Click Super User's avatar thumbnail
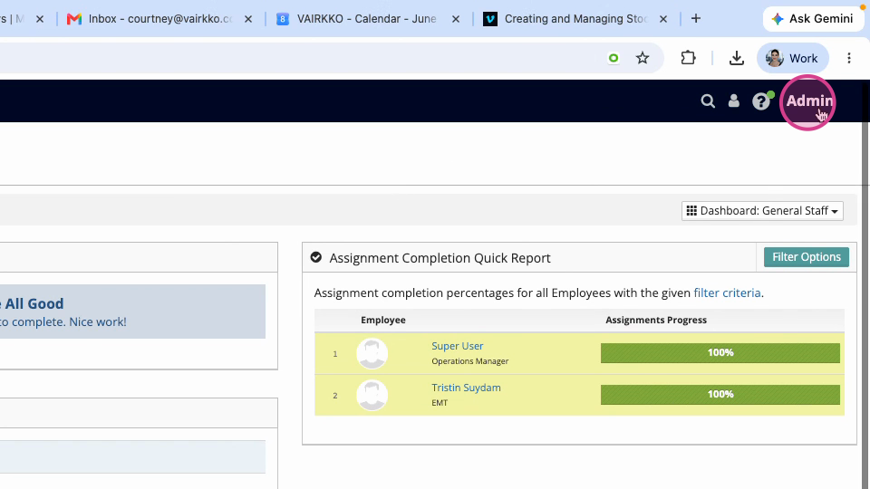Screen dimensions: 870x489 (372, 353)
